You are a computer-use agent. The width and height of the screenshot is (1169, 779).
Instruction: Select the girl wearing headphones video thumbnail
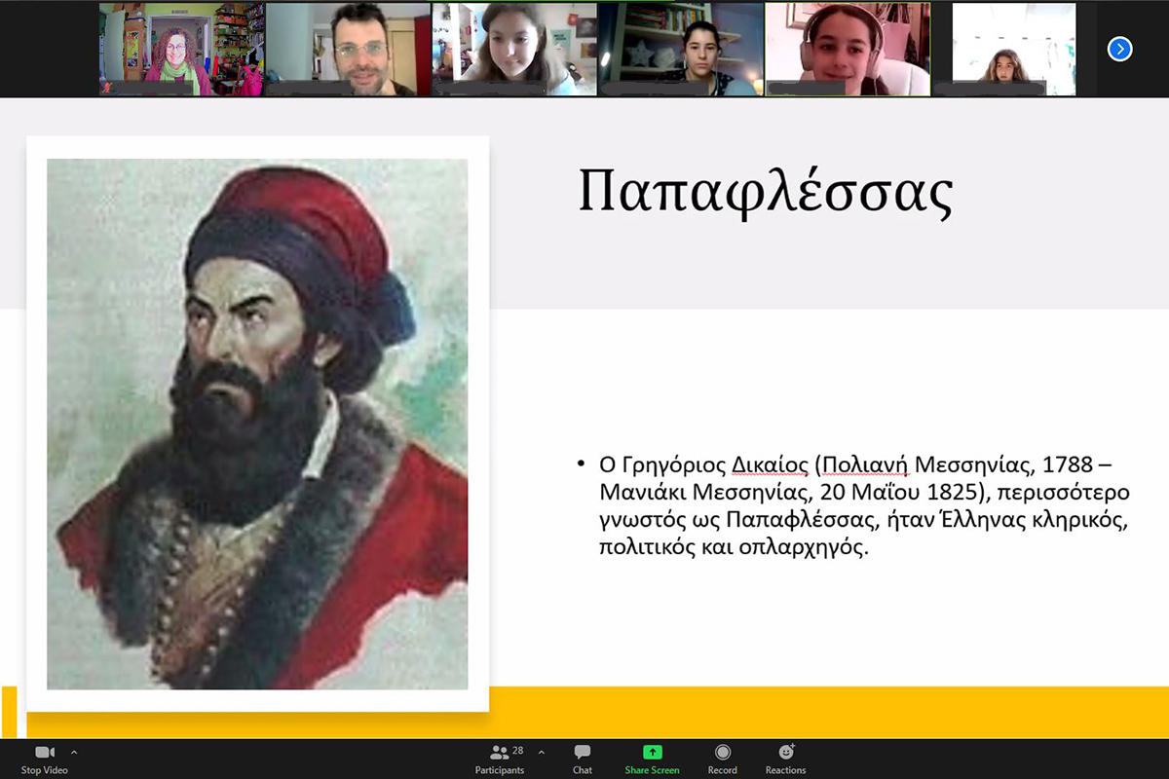[848, 49]
